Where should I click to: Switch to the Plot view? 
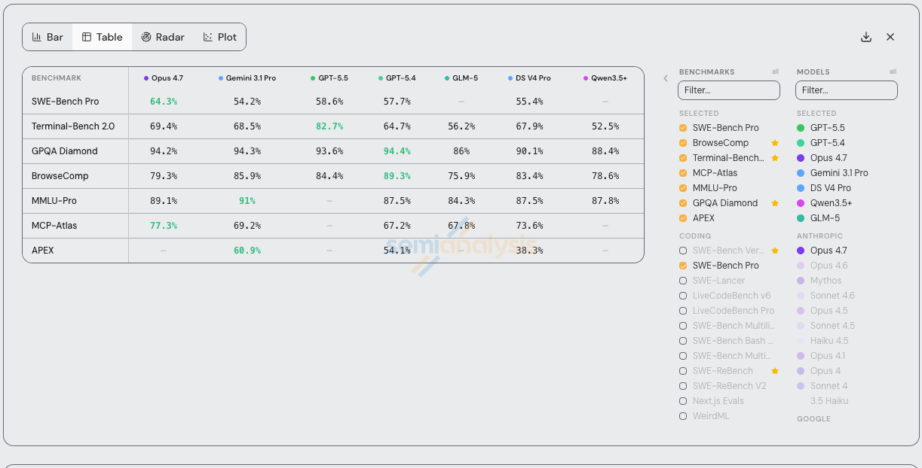(219, 37)
